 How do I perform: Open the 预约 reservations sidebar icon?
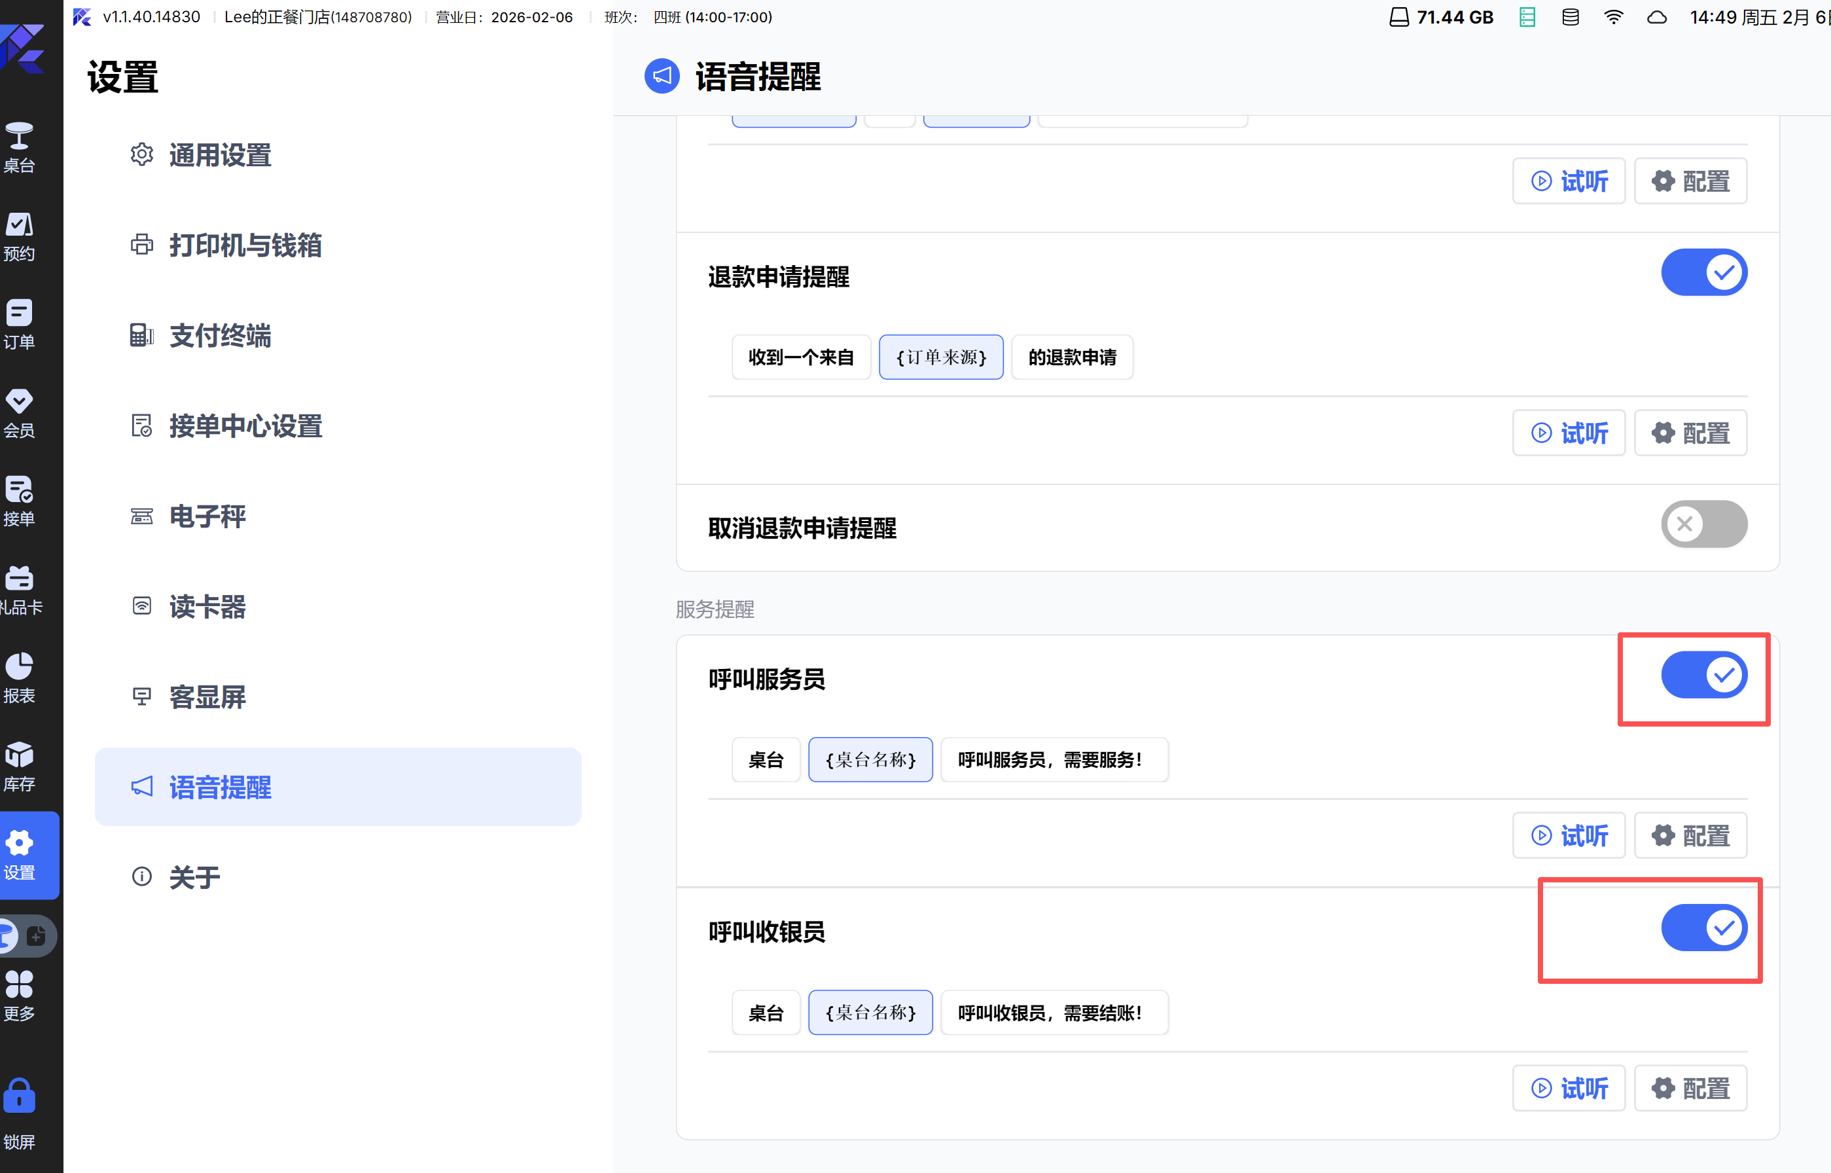point(20,236)
